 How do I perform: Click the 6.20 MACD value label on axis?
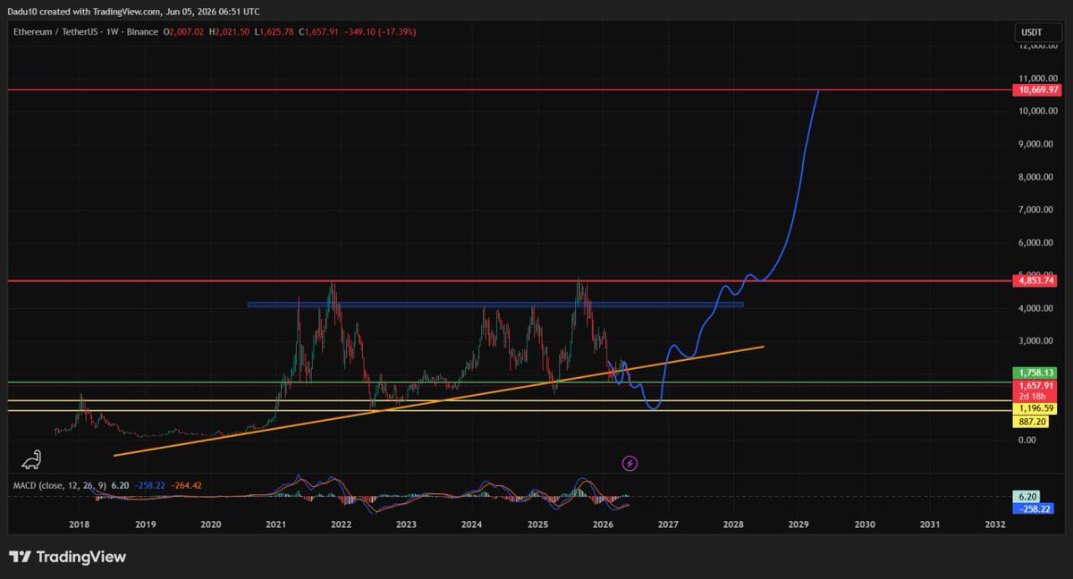(1026, 496)
